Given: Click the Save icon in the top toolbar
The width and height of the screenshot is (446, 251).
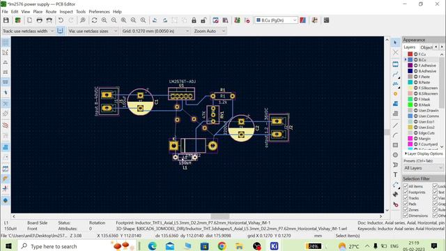Looking at the screenshot, I should point(6,20).
